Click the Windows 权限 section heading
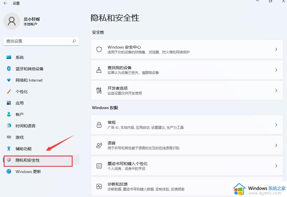Screen dimensions: 287x197 tap(105, 108)
